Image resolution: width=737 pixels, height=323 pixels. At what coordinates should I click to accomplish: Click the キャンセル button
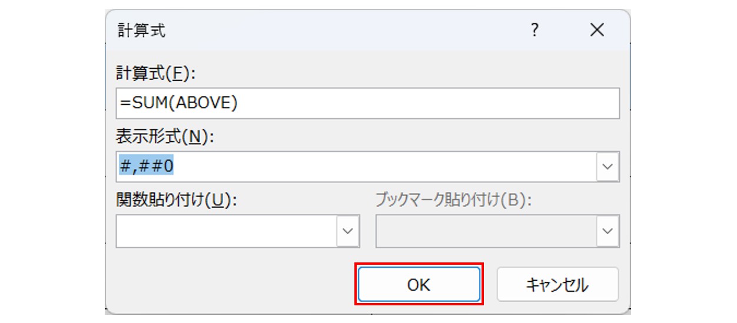coord(557,285)
